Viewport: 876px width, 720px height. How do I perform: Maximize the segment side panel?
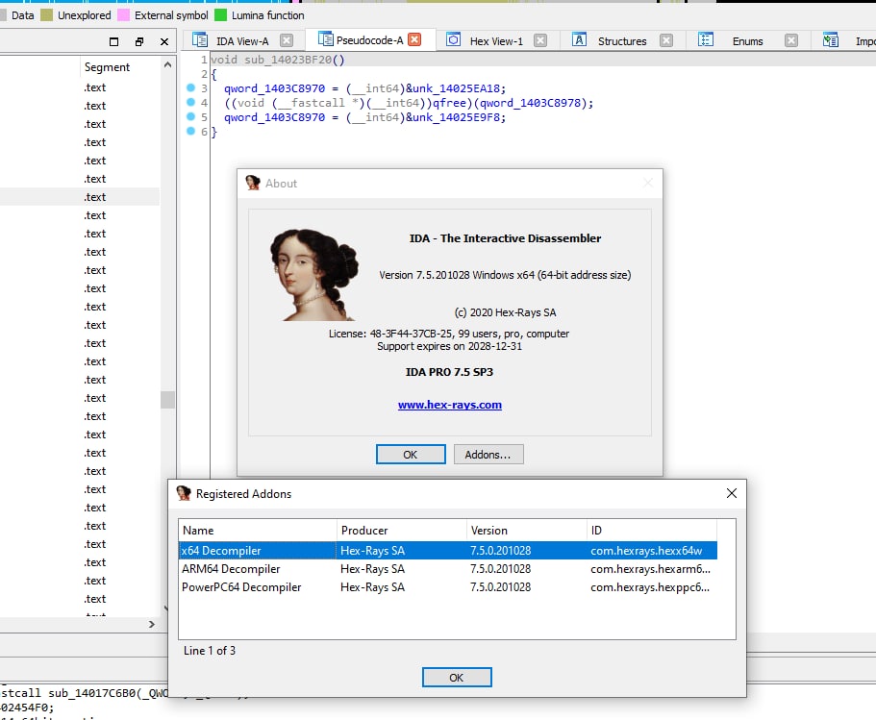[x=114, y=41]
